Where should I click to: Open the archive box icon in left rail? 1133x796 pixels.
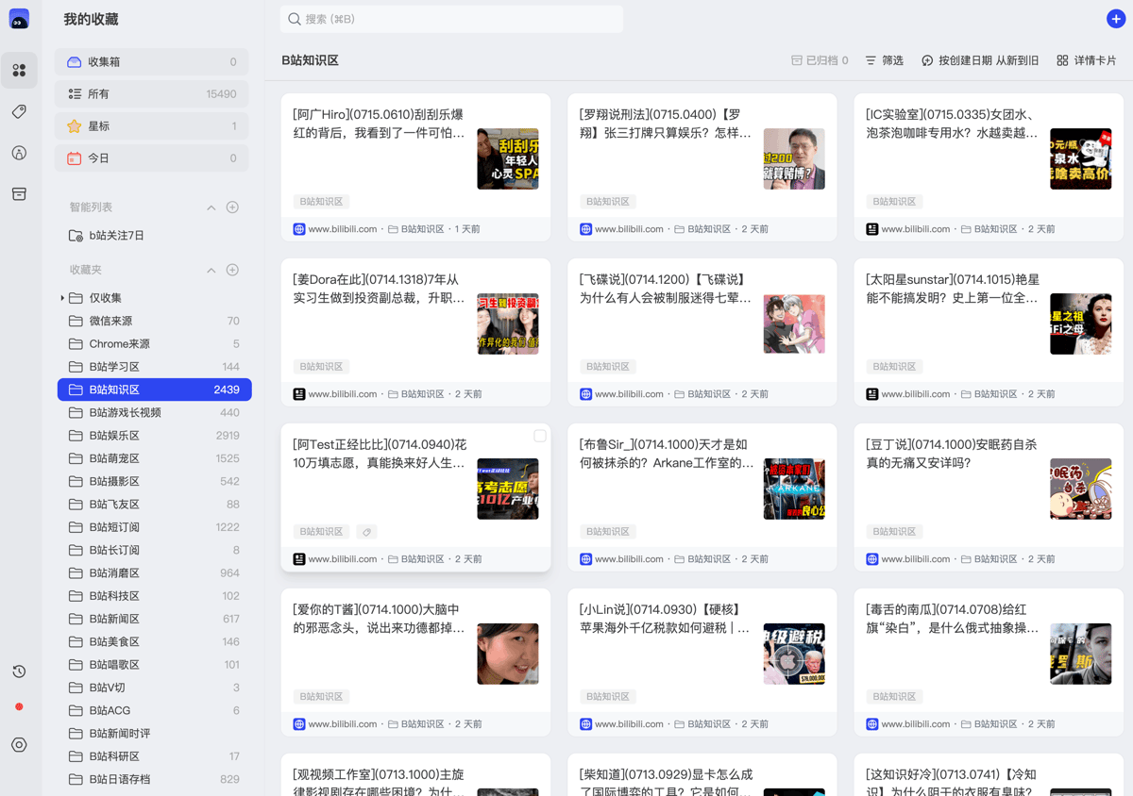(x=19, y=193)
